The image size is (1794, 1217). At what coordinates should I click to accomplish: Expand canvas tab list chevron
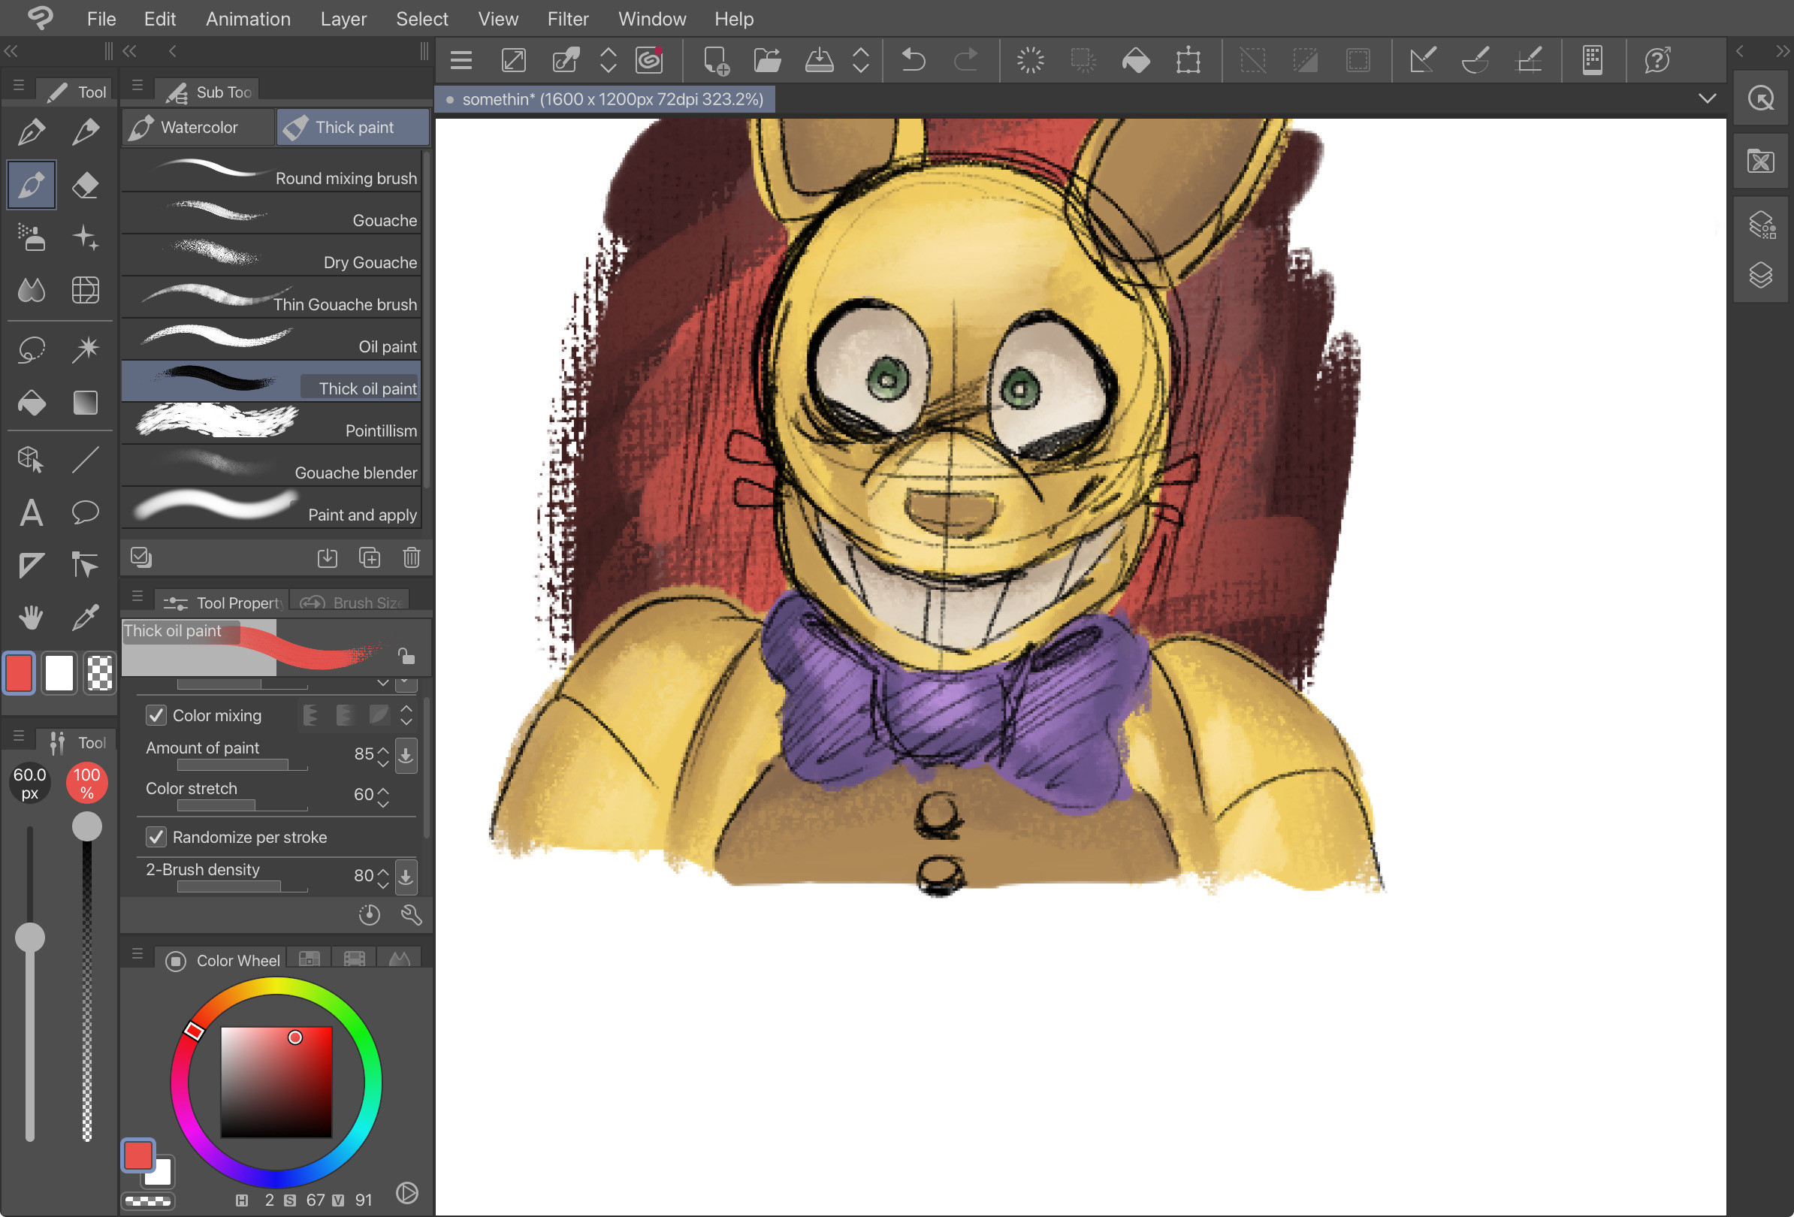coord(1708,98)
